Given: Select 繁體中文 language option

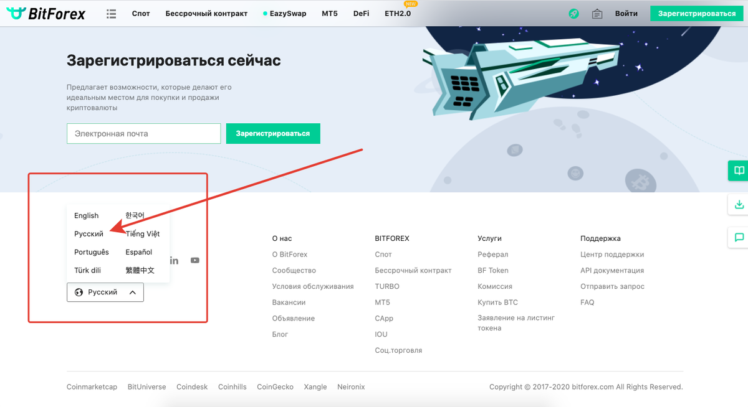Looking at the screenshot, I should pyautogui.click(x=140, y=270).
